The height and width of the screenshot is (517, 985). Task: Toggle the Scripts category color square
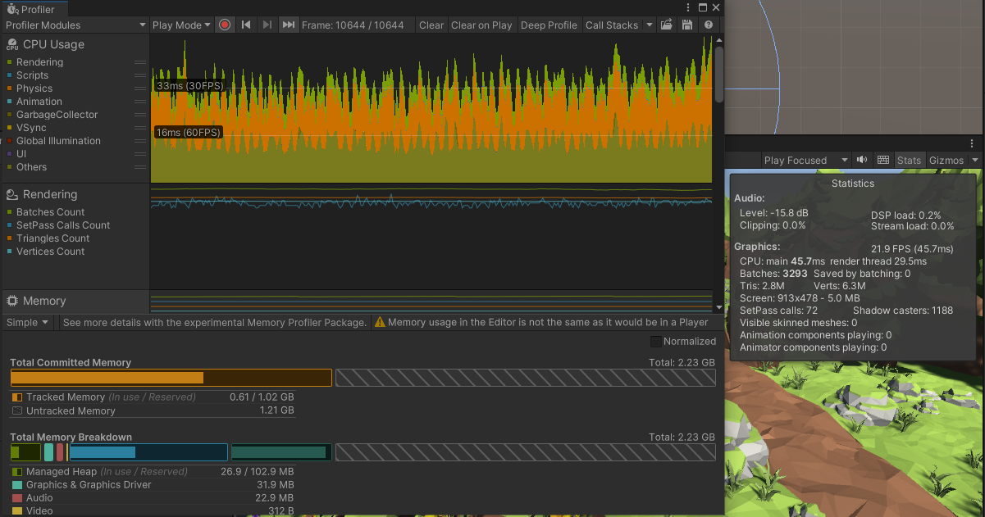pyautogui.click(x=9, y=75)
